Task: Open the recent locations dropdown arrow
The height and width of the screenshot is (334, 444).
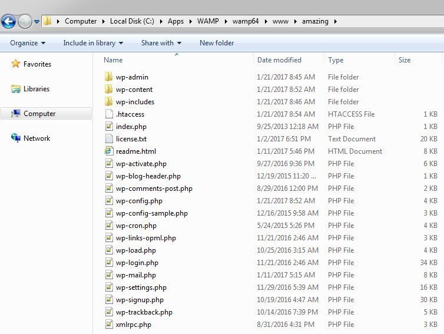Action: [x=37, y=22]
